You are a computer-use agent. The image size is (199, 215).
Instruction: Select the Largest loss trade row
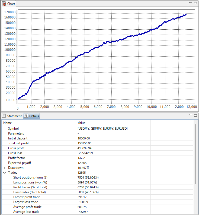(x=97, y=202)
